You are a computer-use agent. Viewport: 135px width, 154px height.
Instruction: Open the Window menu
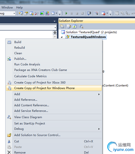[7, 8]
